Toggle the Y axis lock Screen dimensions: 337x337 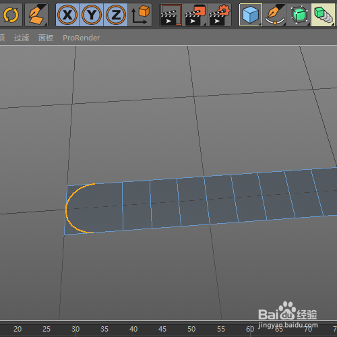coord(92,15)
